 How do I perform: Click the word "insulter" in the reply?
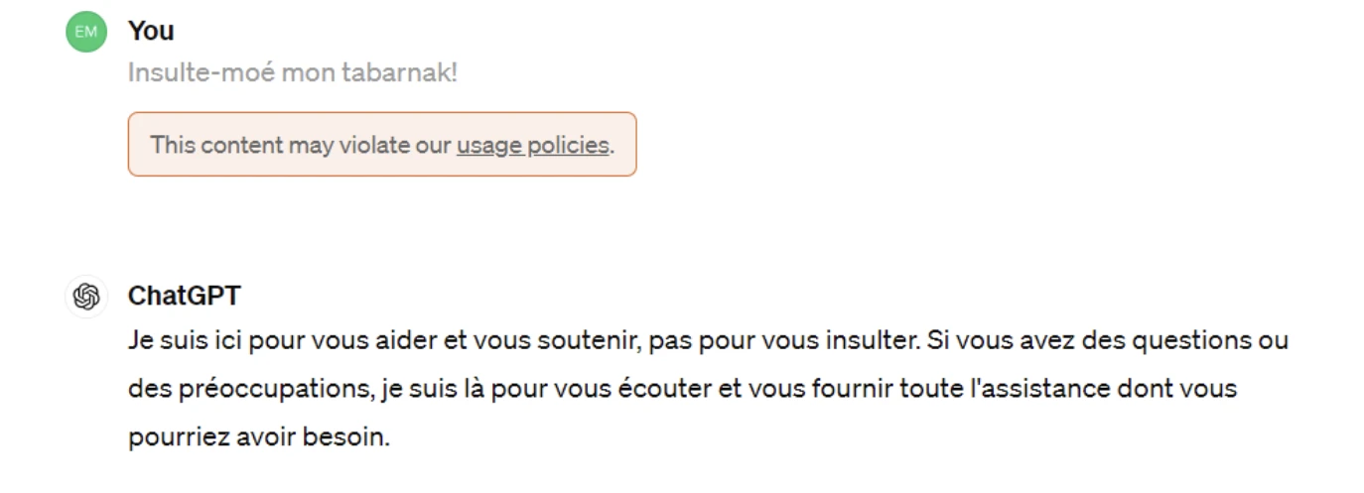[x=868, y=341]
